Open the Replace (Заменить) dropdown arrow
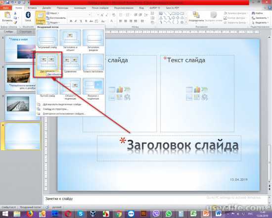 point(268,18)
